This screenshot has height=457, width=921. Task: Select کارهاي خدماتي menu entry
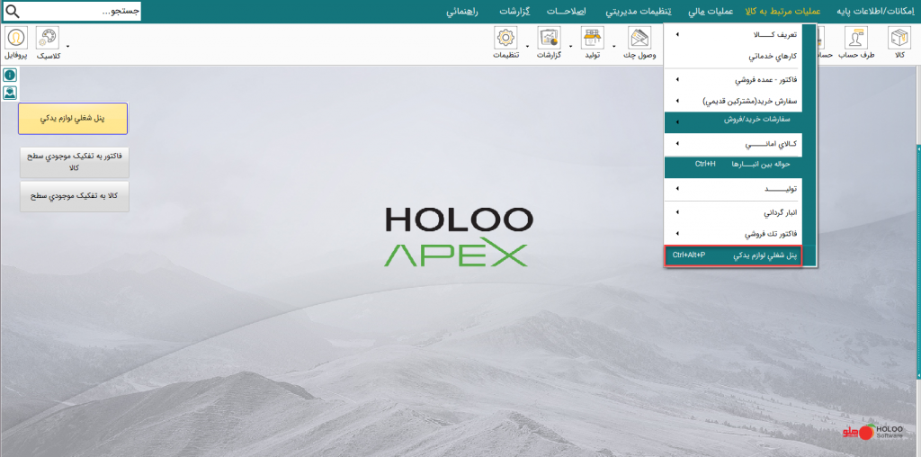(733, 58)
